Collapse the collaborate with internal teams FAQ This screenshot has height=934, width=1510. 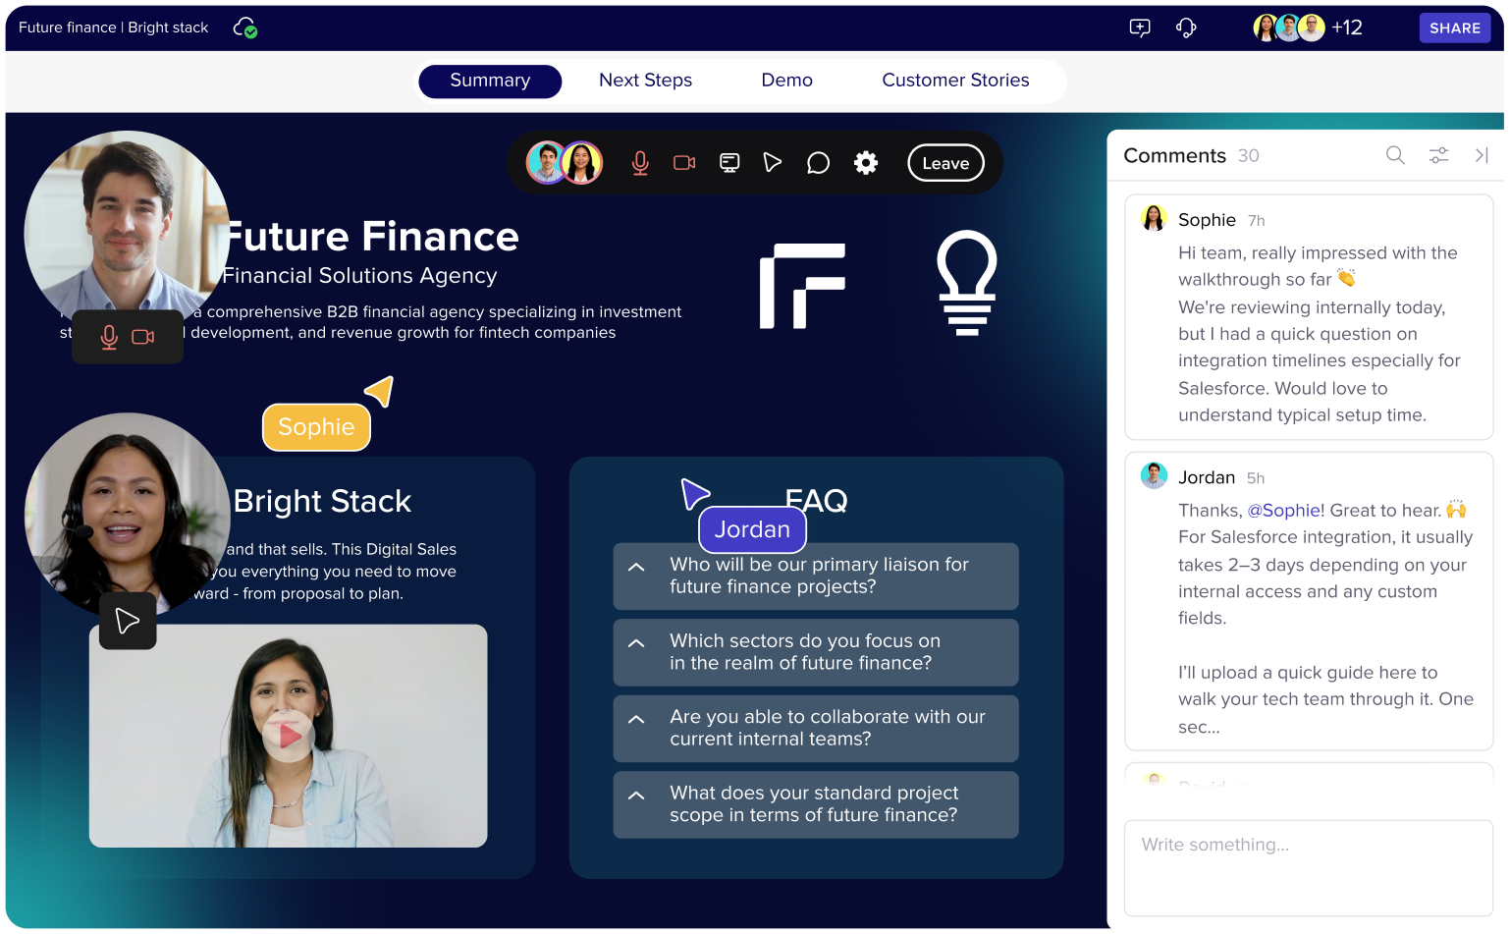tap(636, 719)
